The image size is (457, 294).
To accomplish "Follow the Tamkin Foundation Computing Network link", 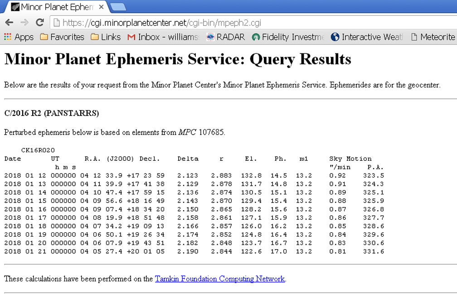I will click(x=220, y=279).
